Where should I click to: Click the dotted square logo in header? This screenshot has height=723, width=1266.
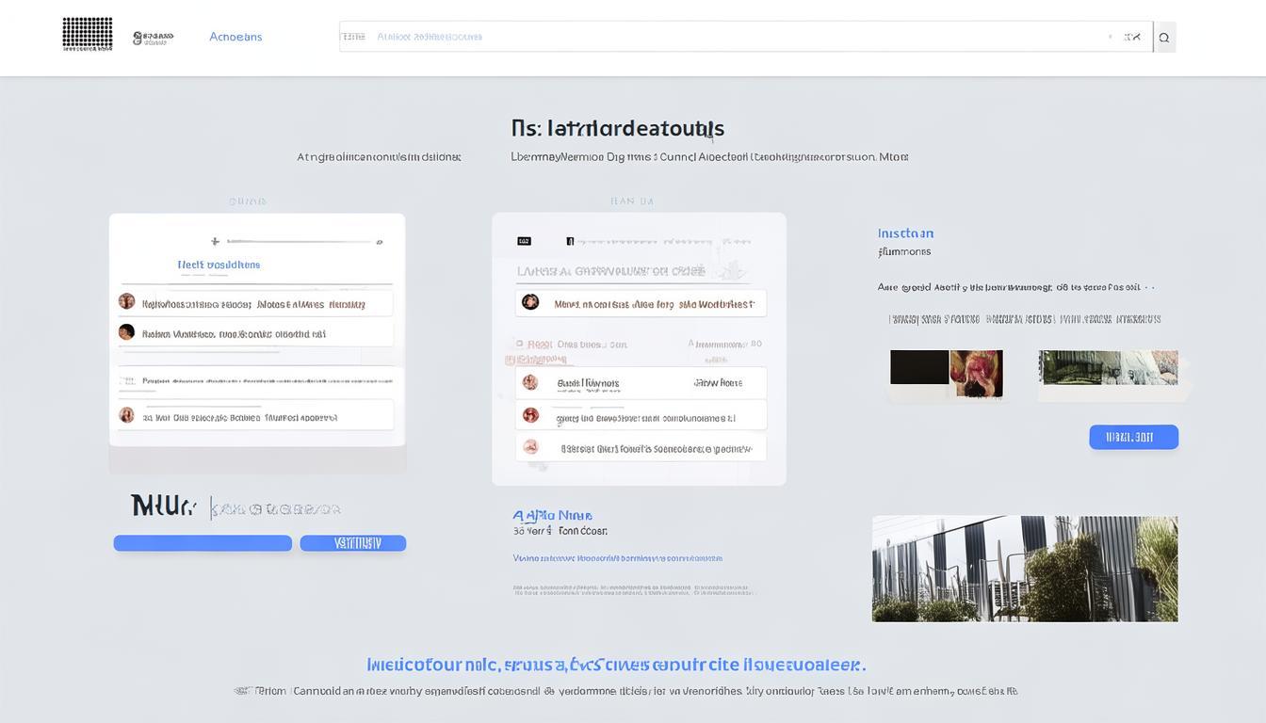pos(87,34)
